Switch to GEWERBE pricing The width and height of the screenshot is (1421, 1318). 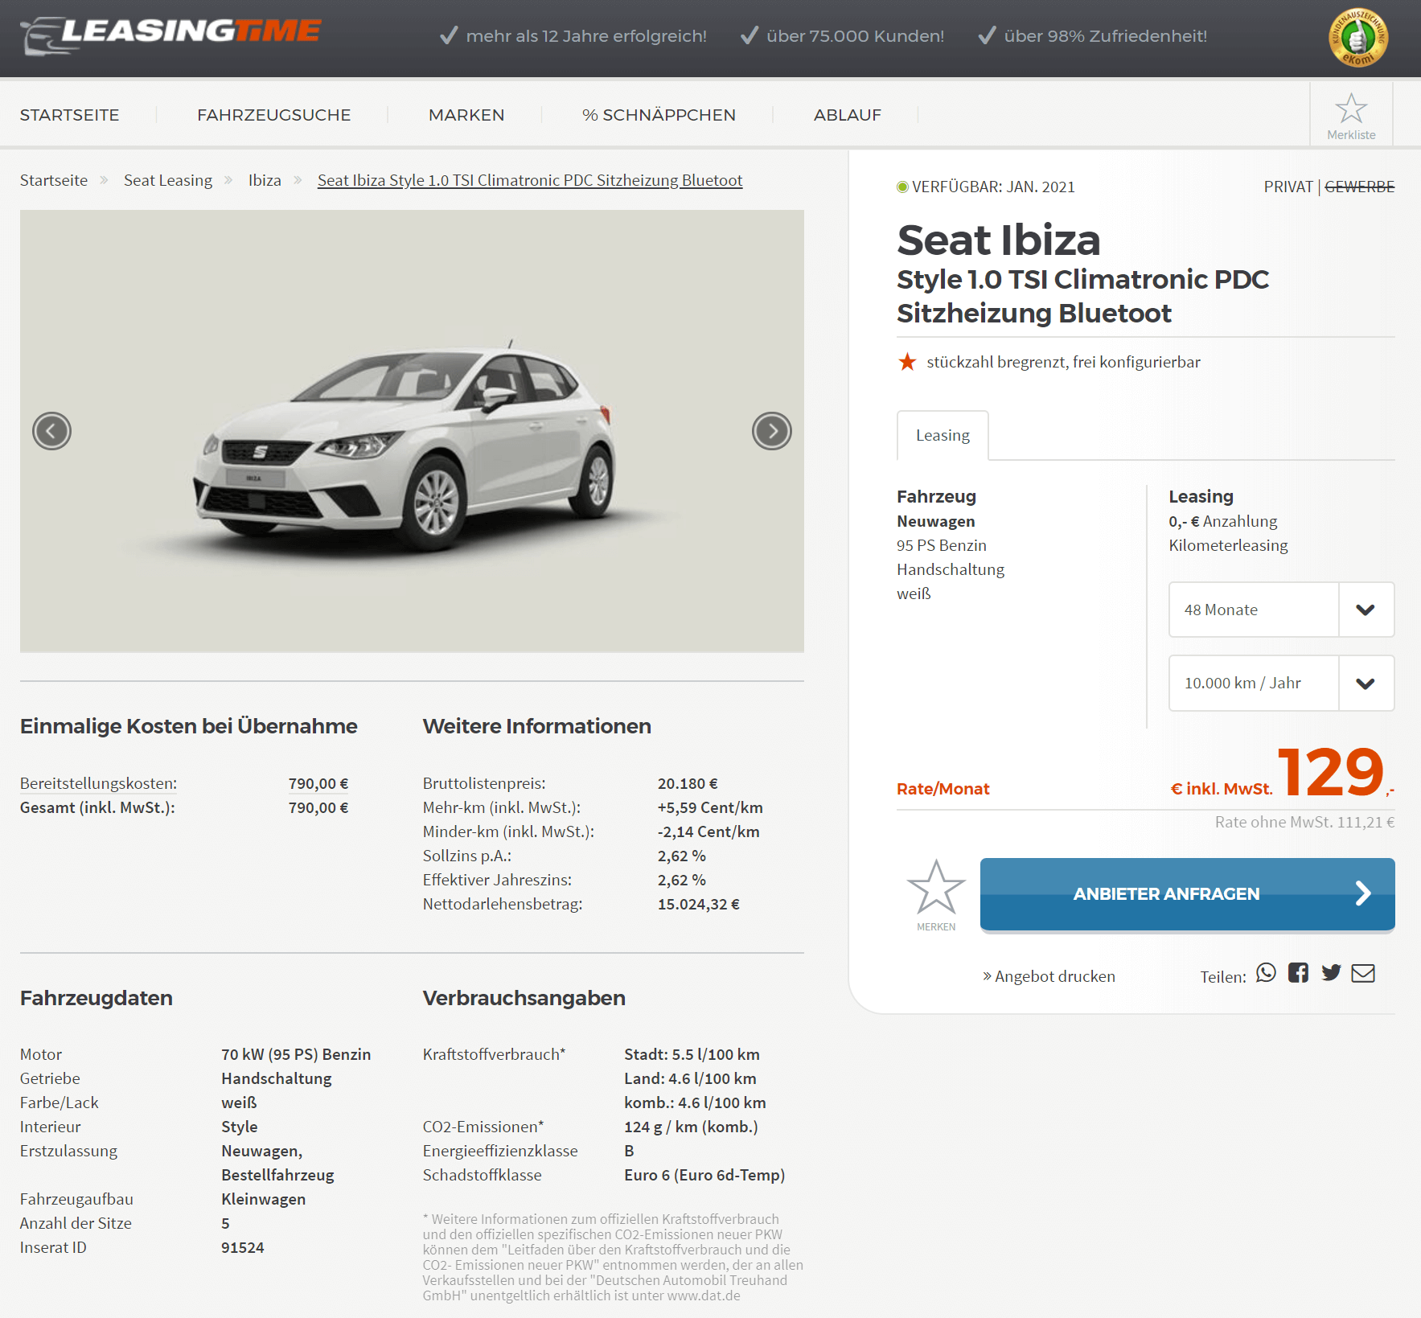pyautogui.click(x=1359, y=187)
